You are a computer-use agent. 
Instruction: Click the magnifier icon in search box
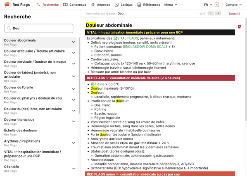(9, 28)
